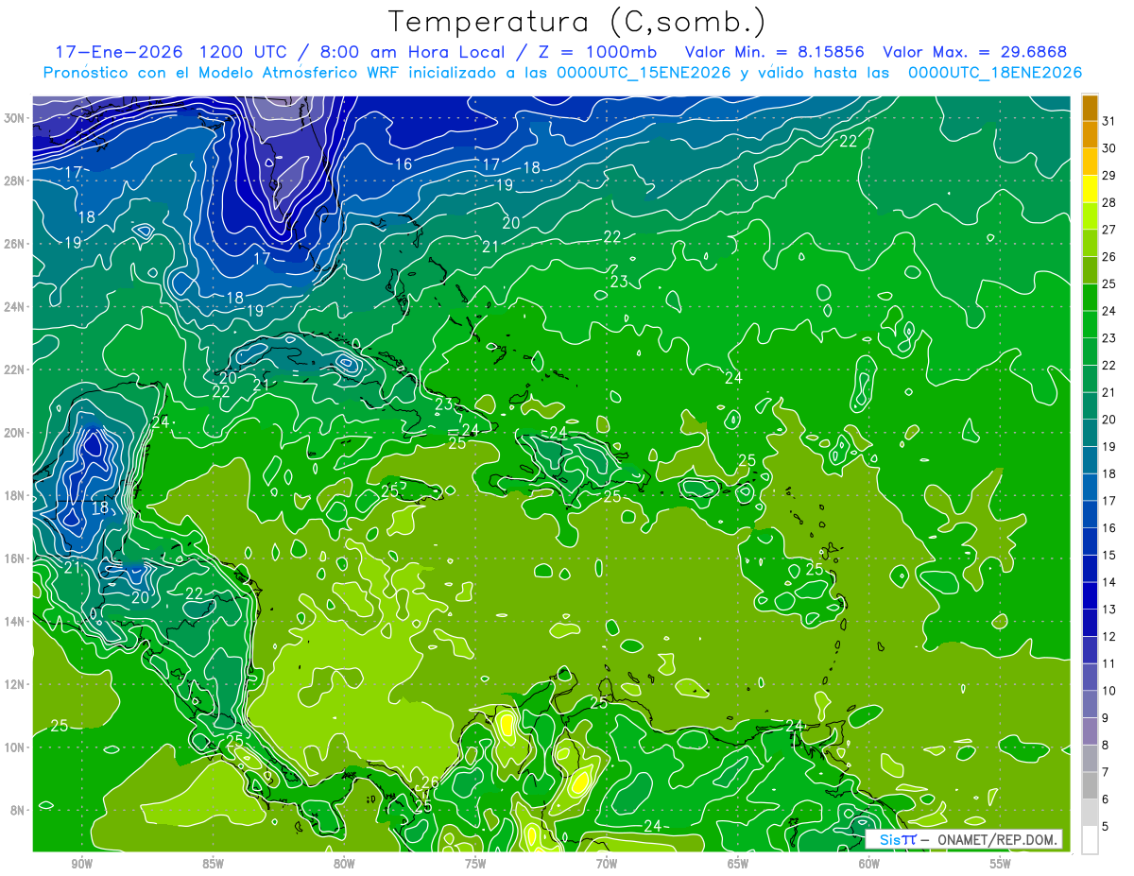1134x876 pixels.
Task: Click the '12N' latitude label
Action: click(16, 684)
